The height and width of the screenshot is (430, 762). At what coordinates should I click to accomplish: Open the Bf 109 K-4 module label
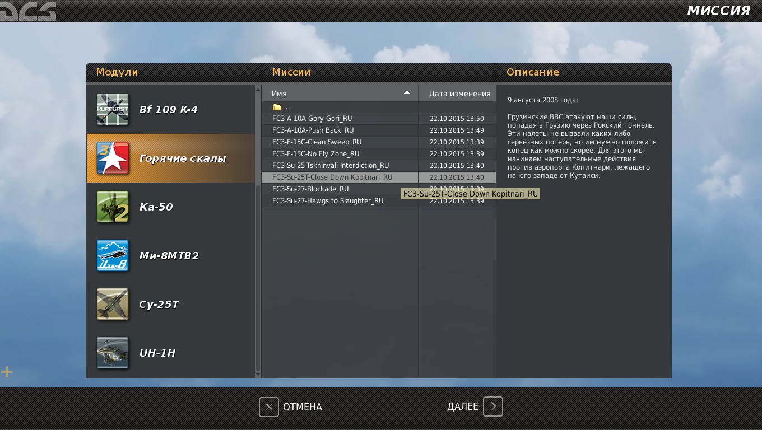[x=169, y=110]
